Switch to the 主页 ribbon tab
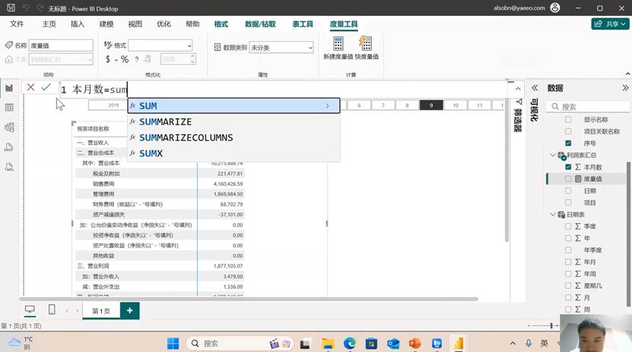Screen dimensions: 632x352 coord(49,24)
